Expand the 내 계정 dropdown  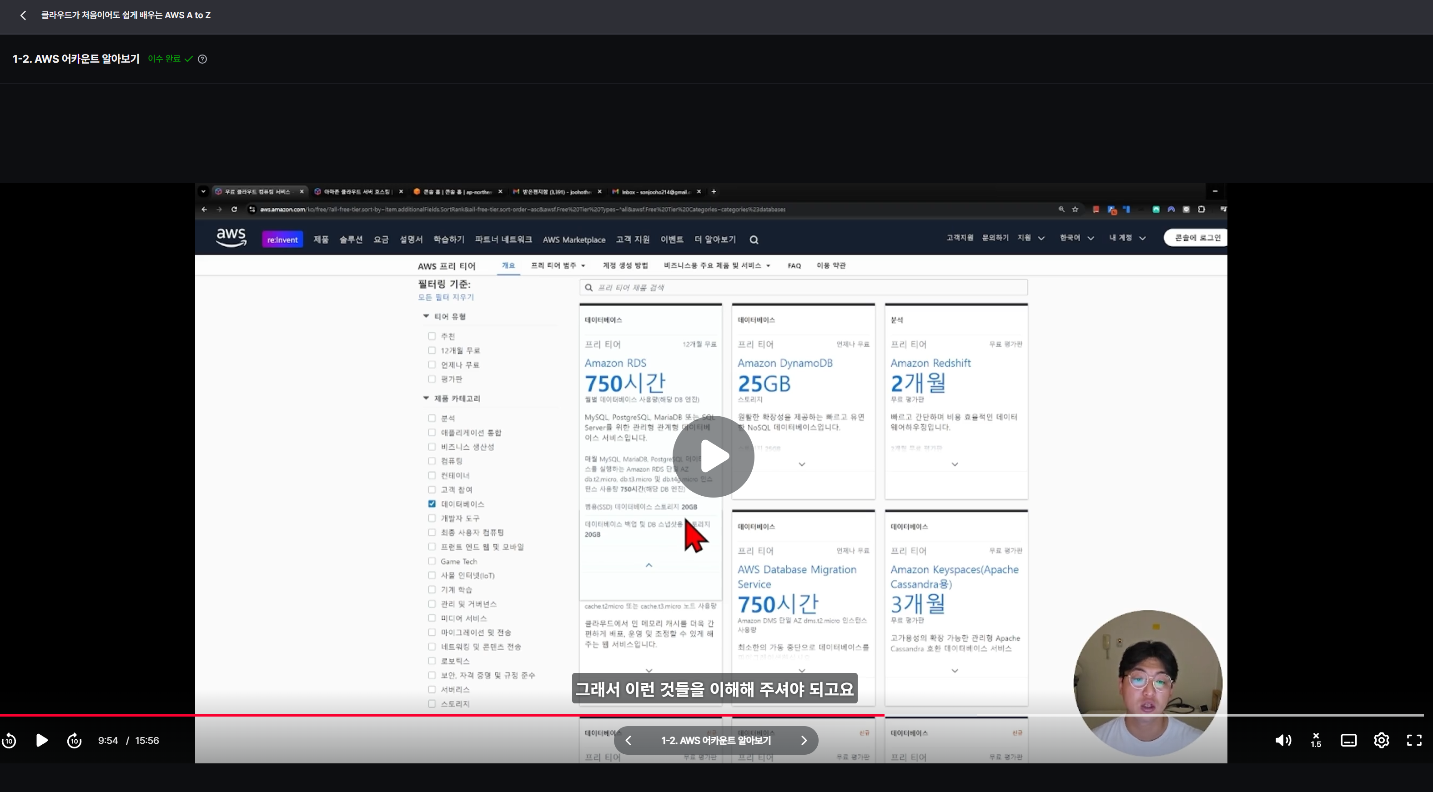pos(1127,238)
